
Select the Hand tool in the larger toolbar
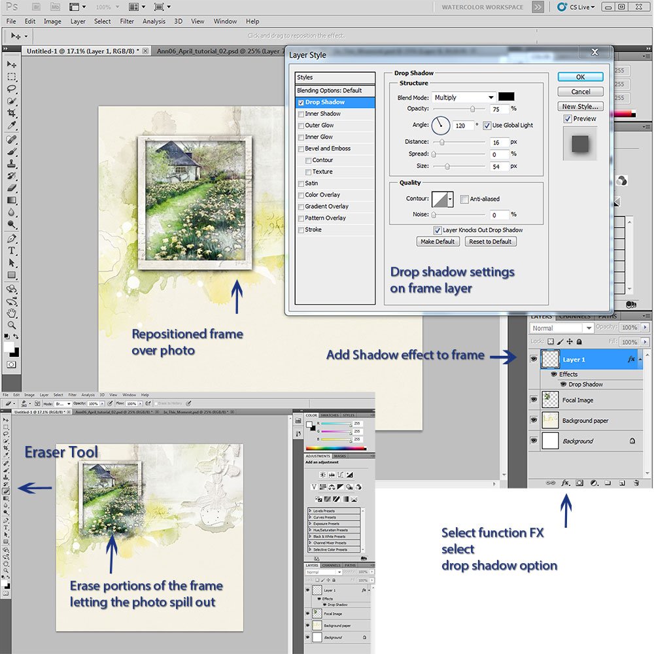tap(11, 313)
